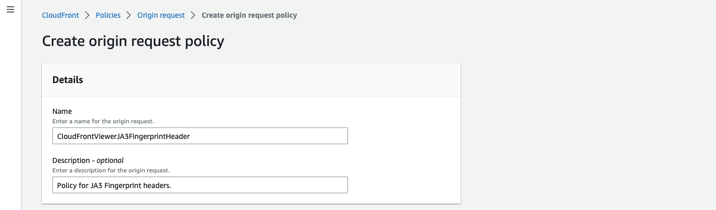
Task: Click the current page breadcrumb text
Action: [x=249, y=15]
